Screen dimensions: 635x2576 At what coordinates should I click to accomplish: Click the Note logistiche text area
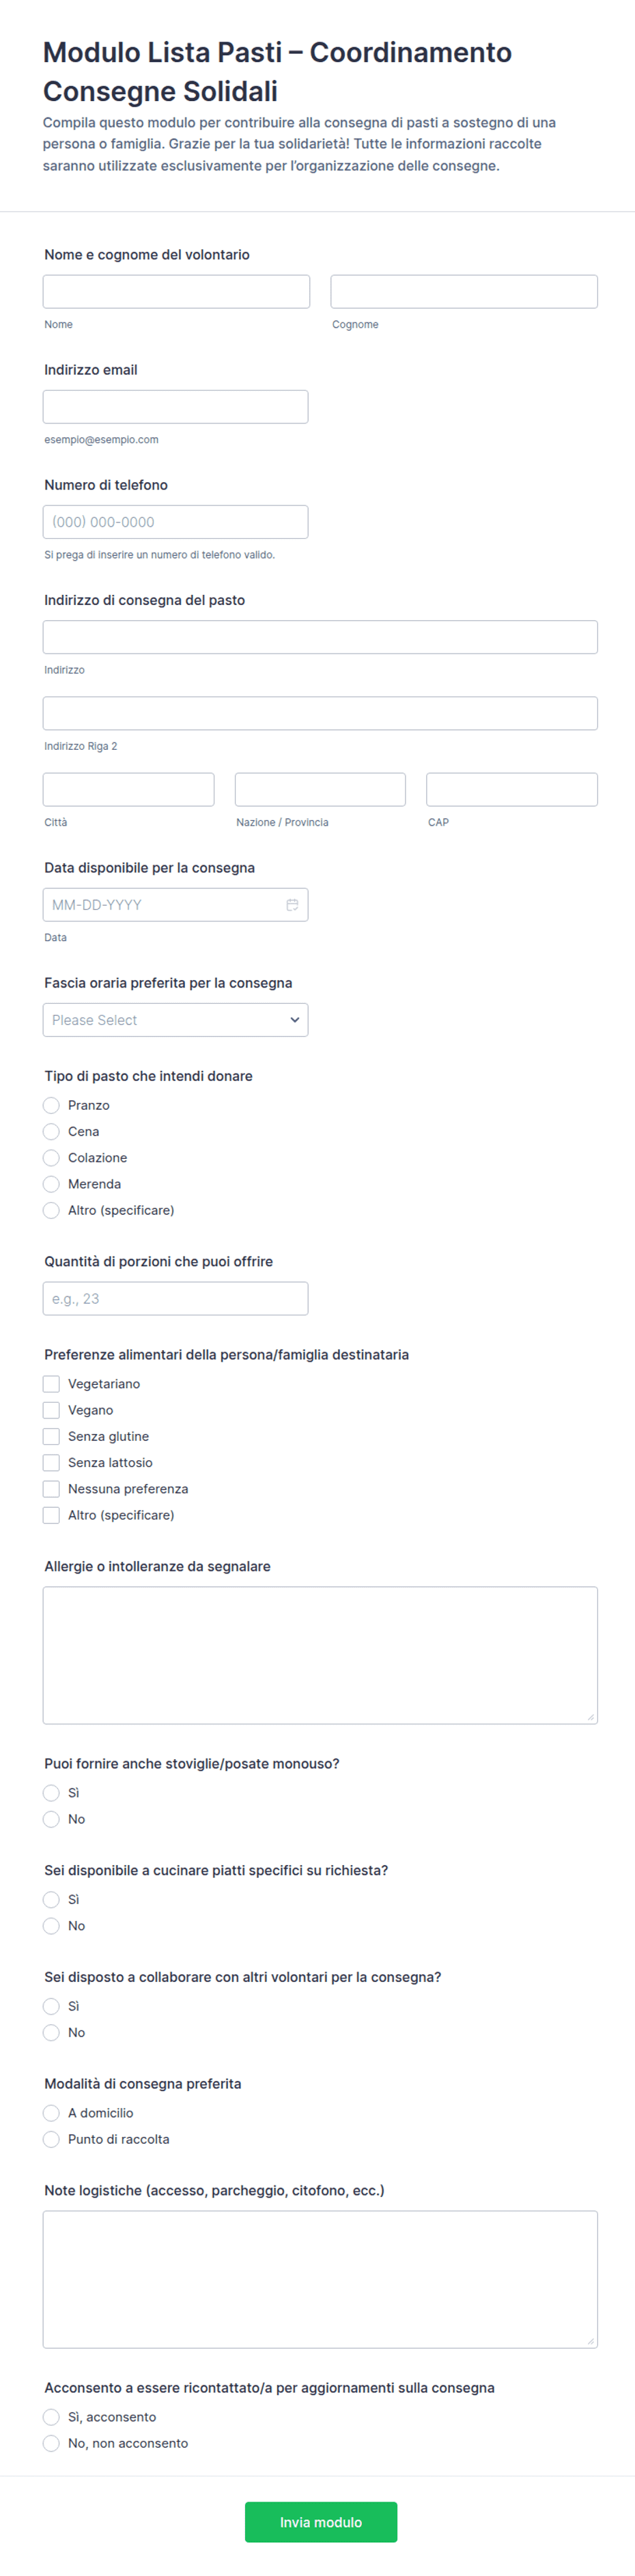(x=320, y=2279)
